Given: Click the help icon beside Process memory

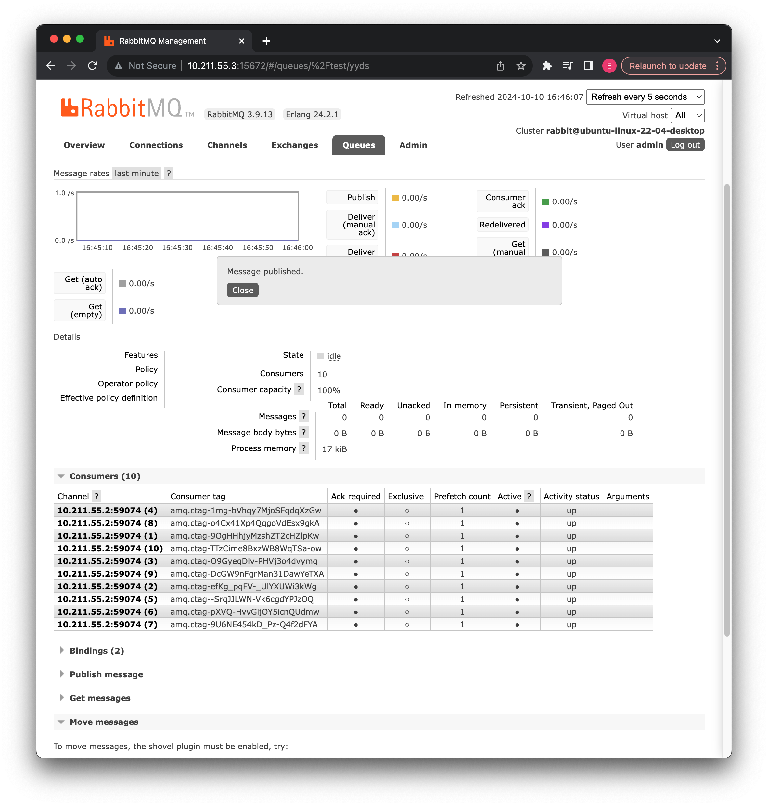Looking at the screenshot, I should [304, 448].
